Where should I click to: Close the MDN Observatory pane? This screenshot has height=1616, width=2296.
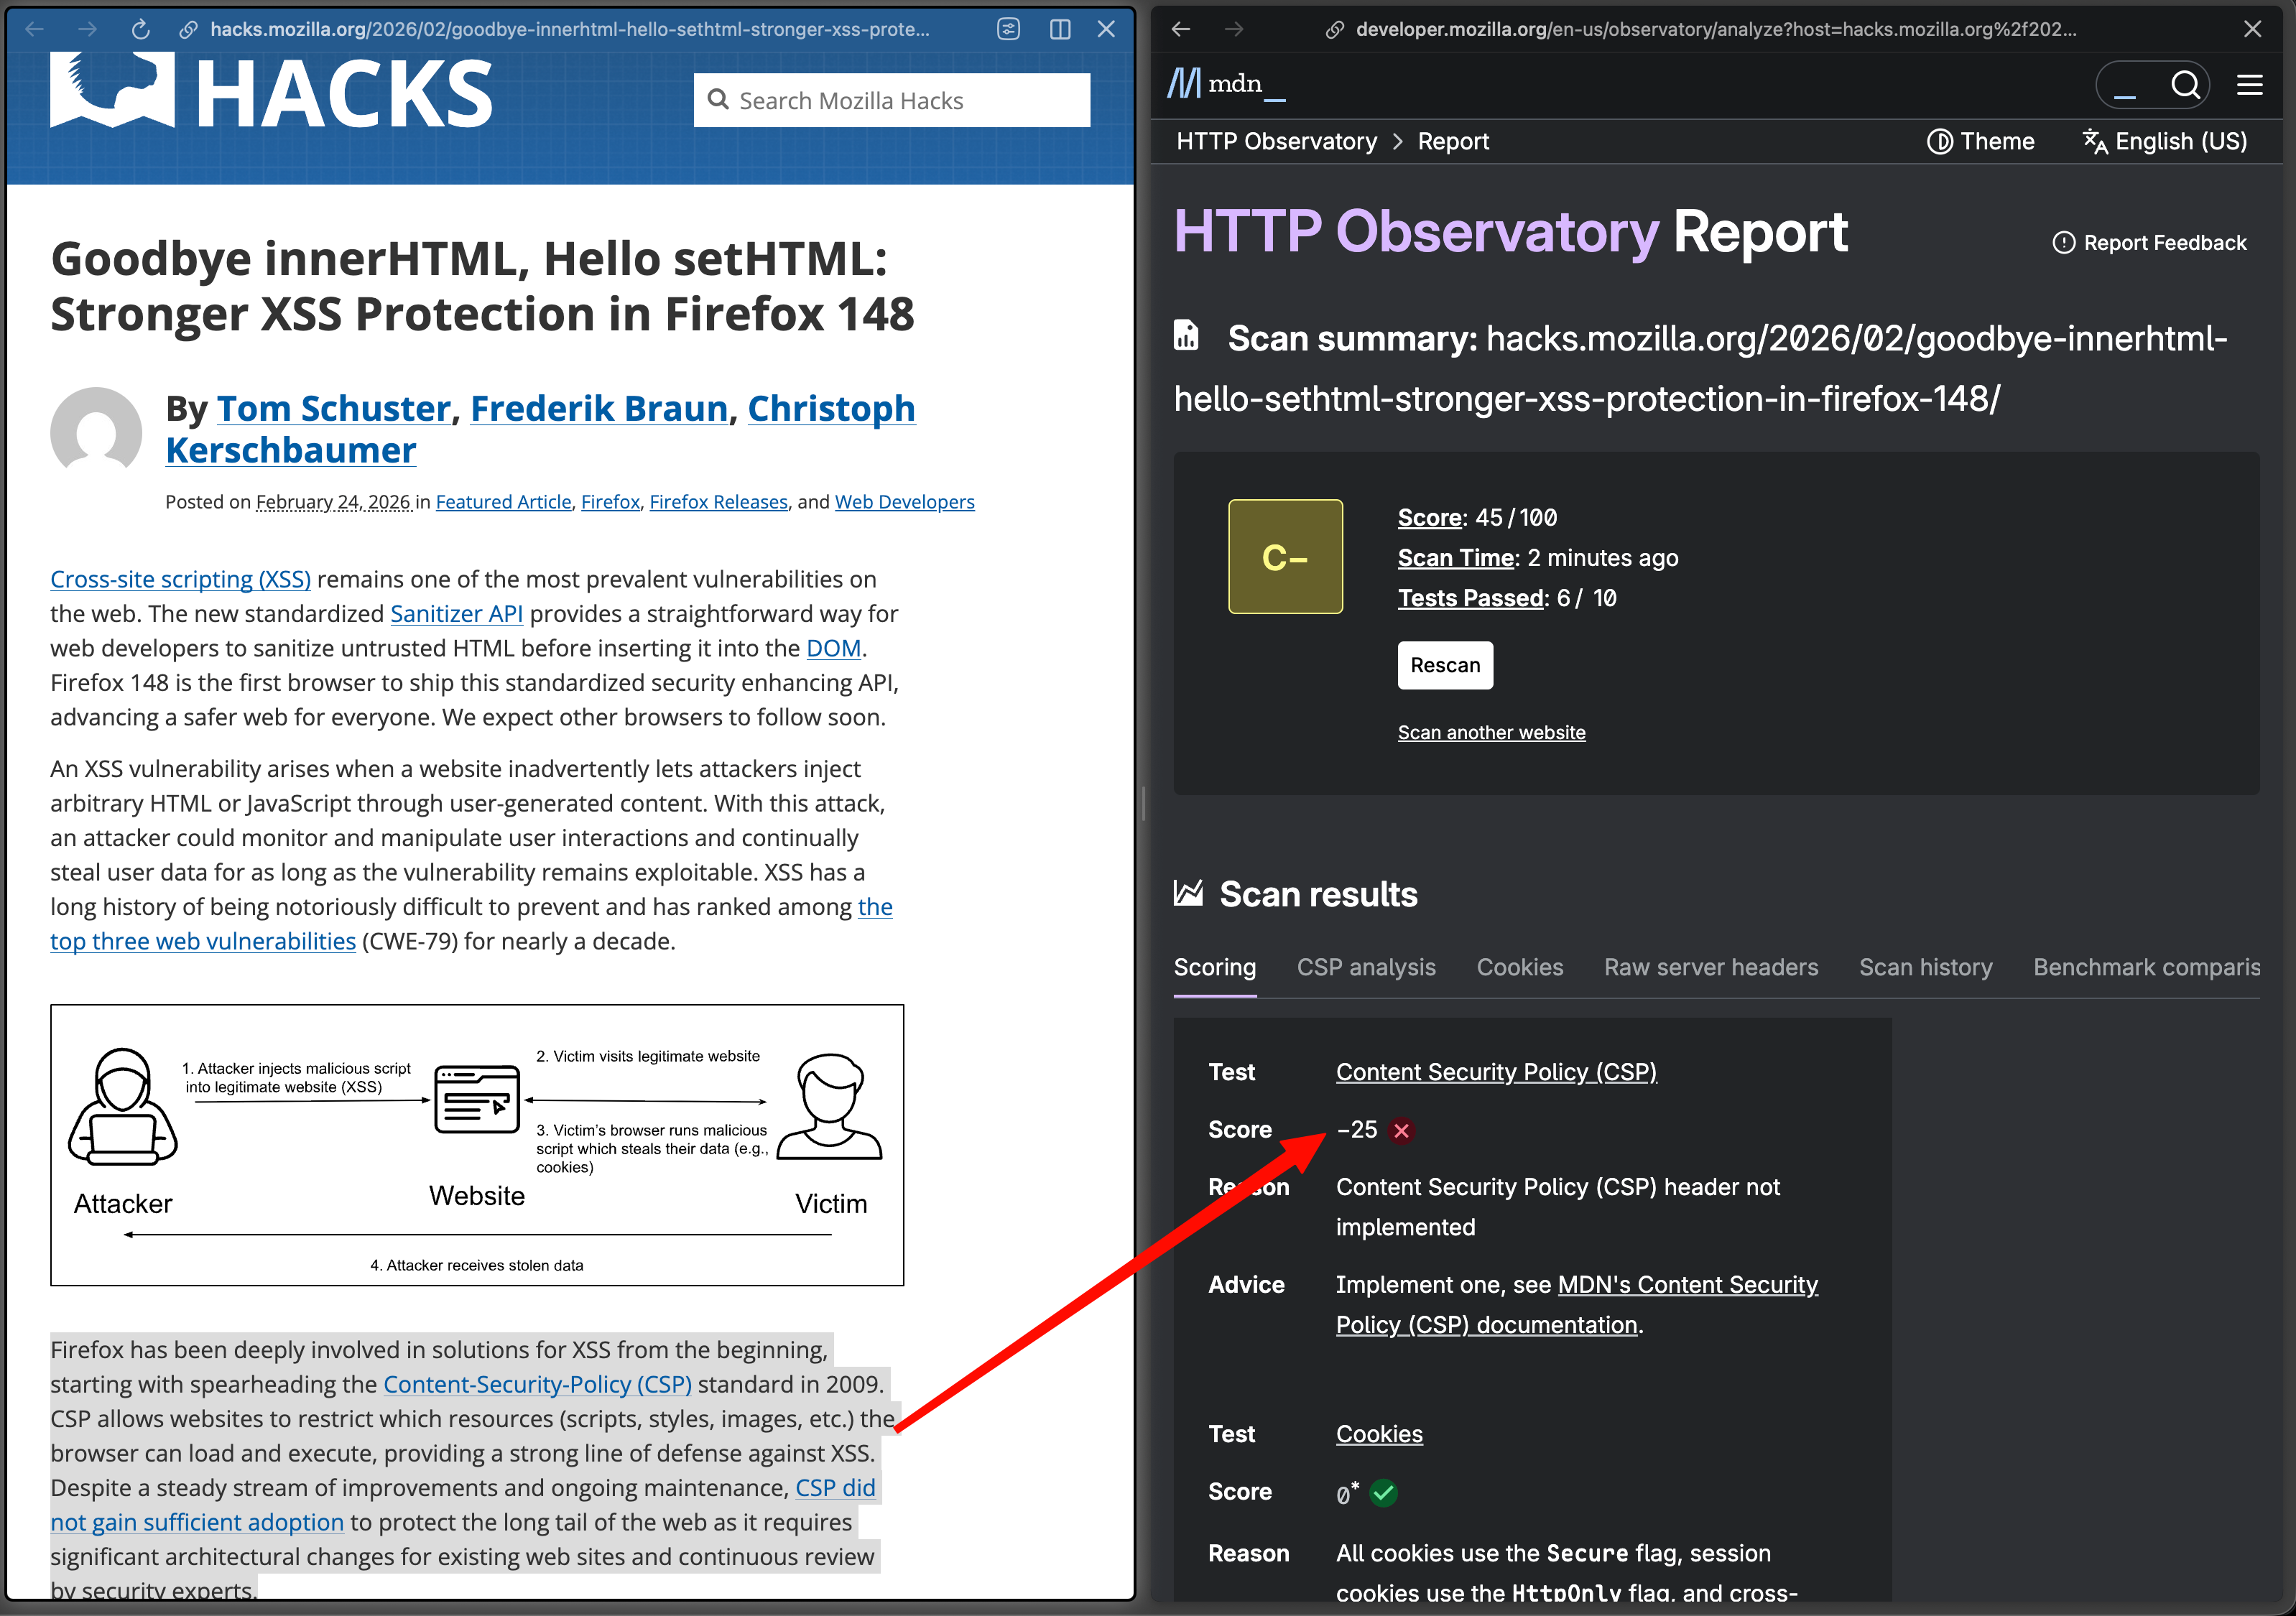[x=2252, y=29]
